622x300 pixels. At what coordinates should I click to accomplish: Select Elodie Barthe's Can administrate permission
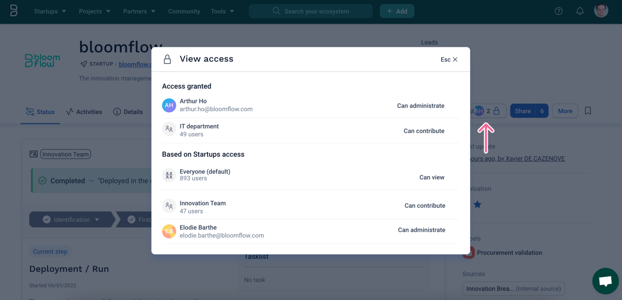[421, 230]
